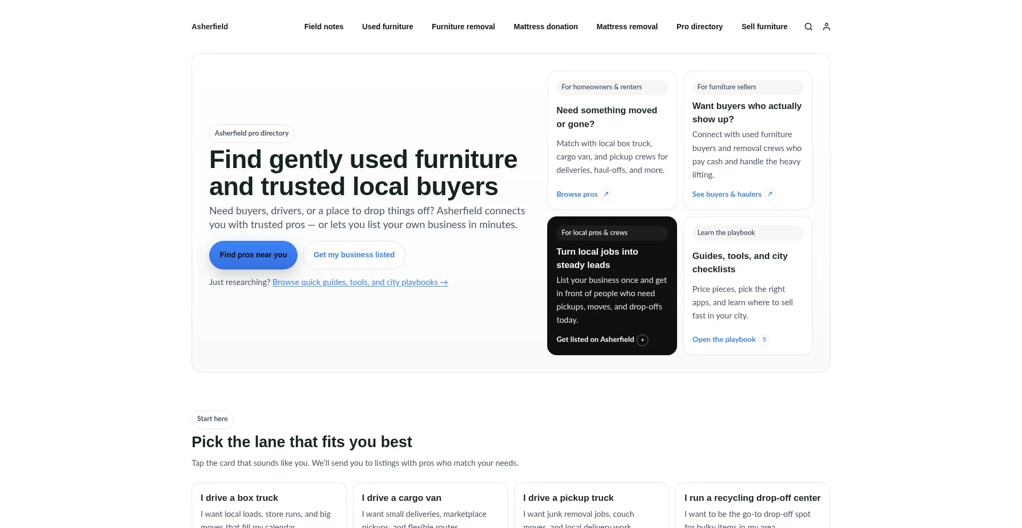Image resolution: width=1022 pixels, height=528 pixels.
Task: Click plus icon beside Get listed on Asherfield
Action: [x=642, y=340]
